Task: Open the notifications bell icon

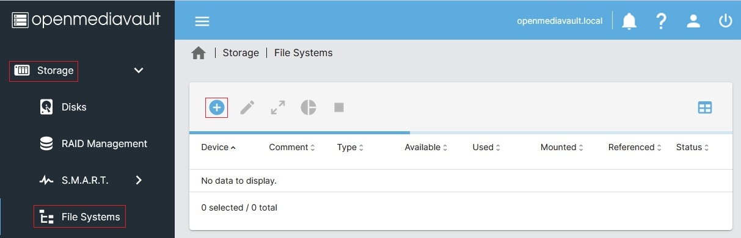Action: (629, 21)
